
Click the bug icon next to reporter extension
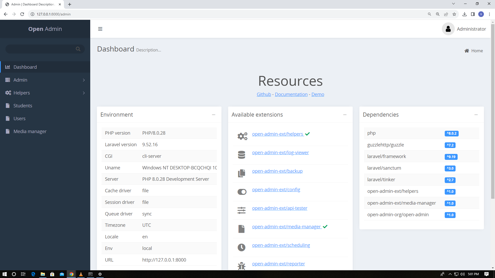click(241, 266)
